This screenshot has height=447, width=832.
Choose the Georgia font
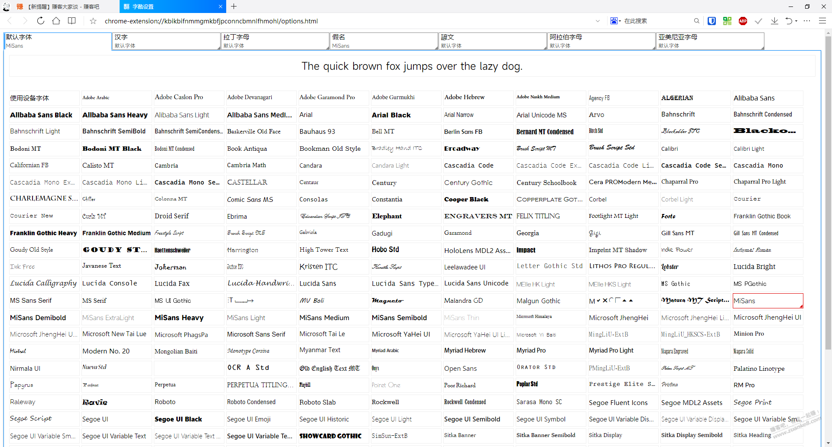pyautogui.click(x=550, y=233)
